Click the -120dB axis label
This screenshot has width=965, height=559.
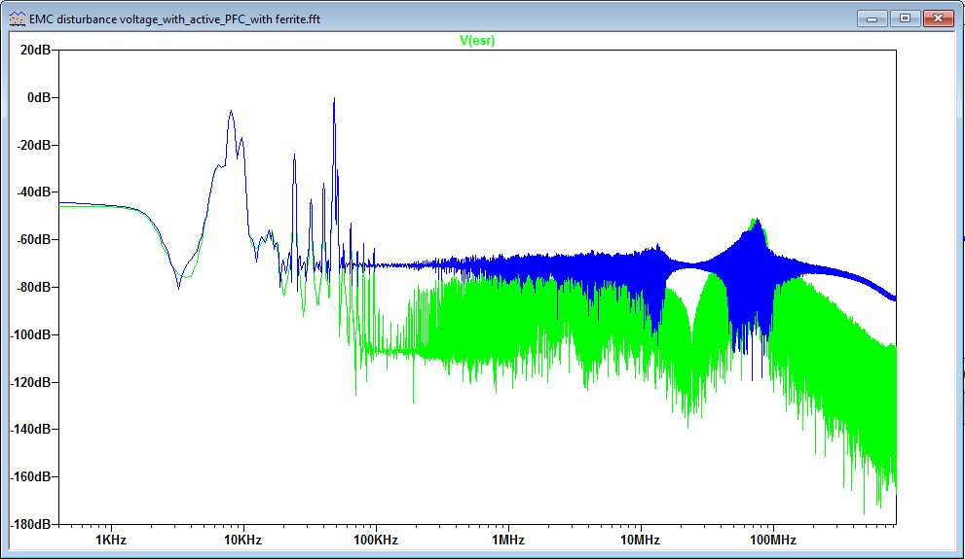click(31, 382)
